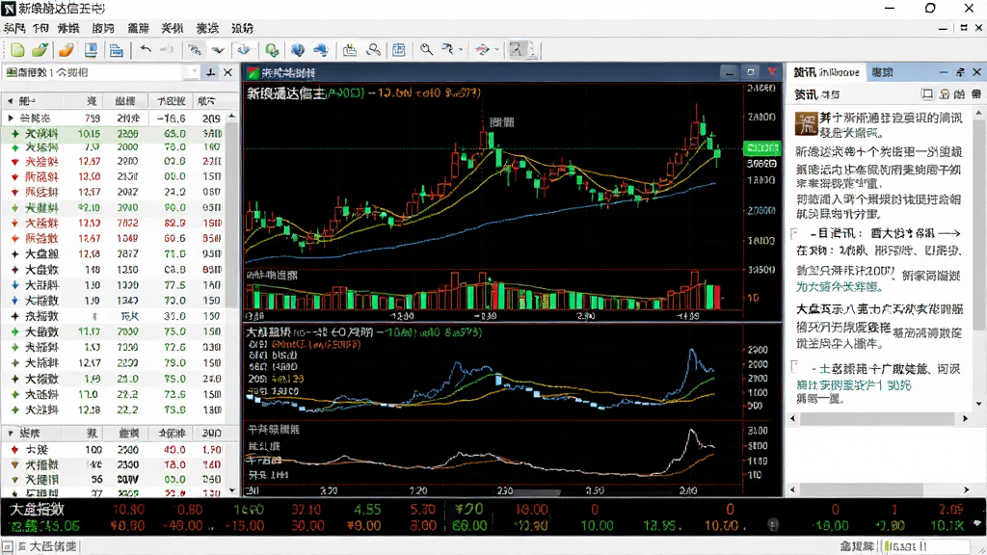This screenshot has height=555, width=987.
Task: Open the last menu in the menu bar
Action: [242, 28]
